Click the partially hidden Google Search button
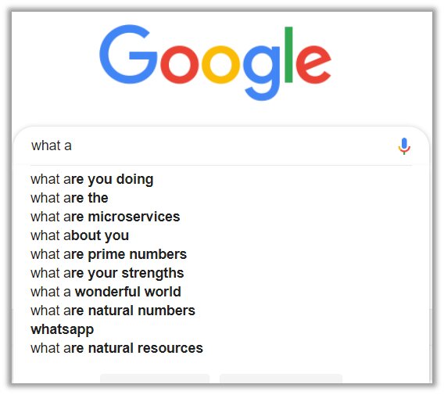The image size is (444, 395). pyautogui.click(x=155, y=379)
